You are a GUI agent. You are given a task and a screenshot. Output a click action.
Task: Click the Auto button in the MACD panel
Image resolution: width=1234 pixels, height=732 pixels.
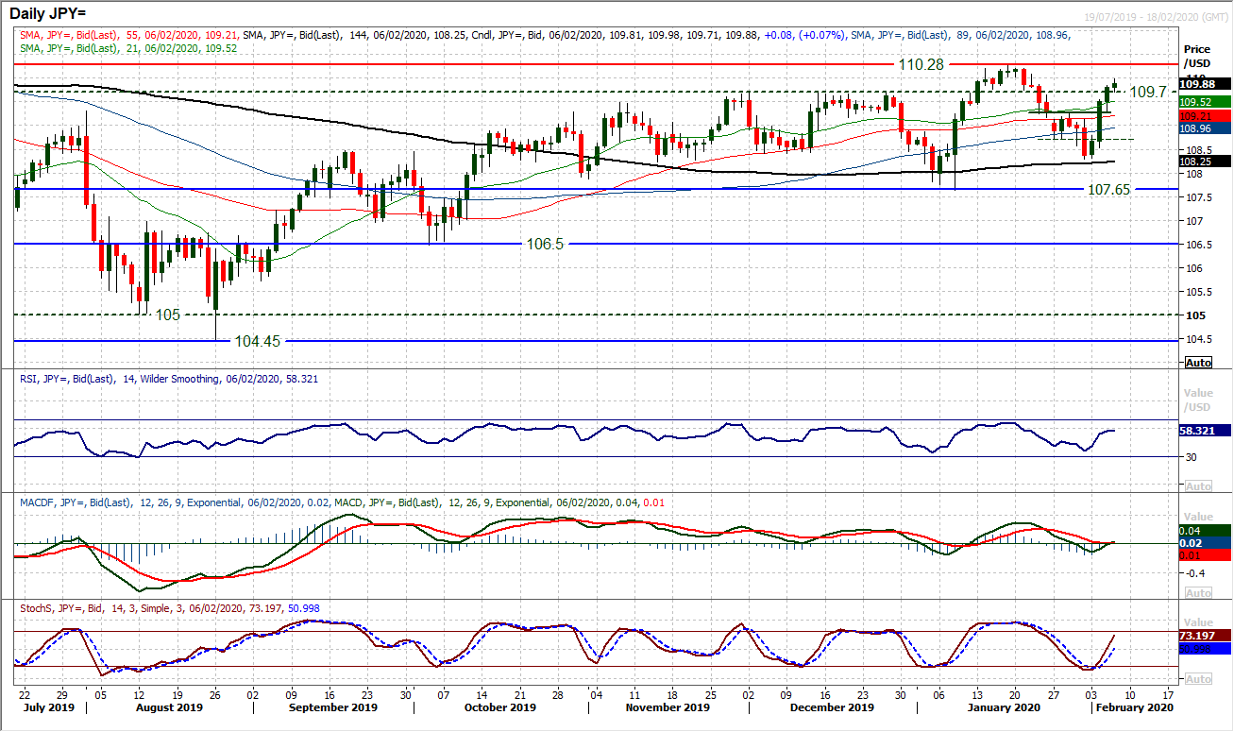[x=1198, y=593]
